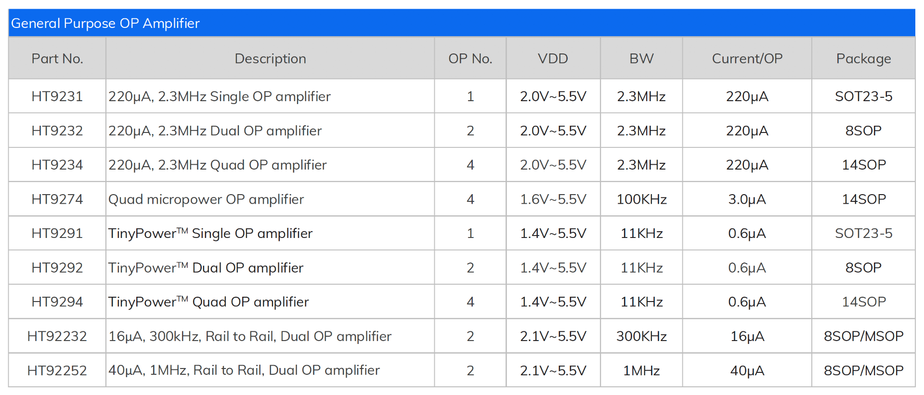Click the HT92252 part number
Screen dimensions: 924x395
coord(57,370)
